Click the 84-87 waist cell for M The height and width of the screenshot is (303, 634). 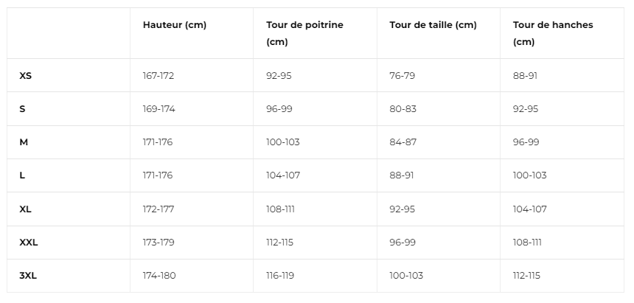tap(403, 142)
